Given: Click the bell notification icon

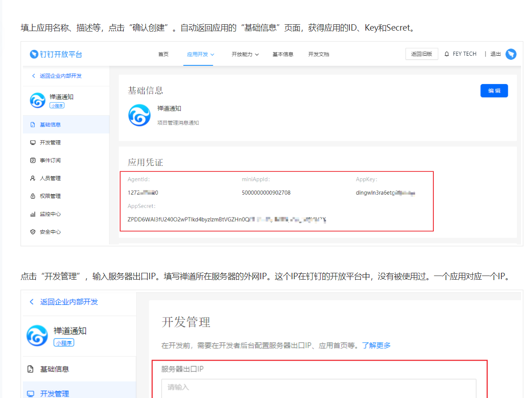Looking at the screenshot, I should (447, 54).
